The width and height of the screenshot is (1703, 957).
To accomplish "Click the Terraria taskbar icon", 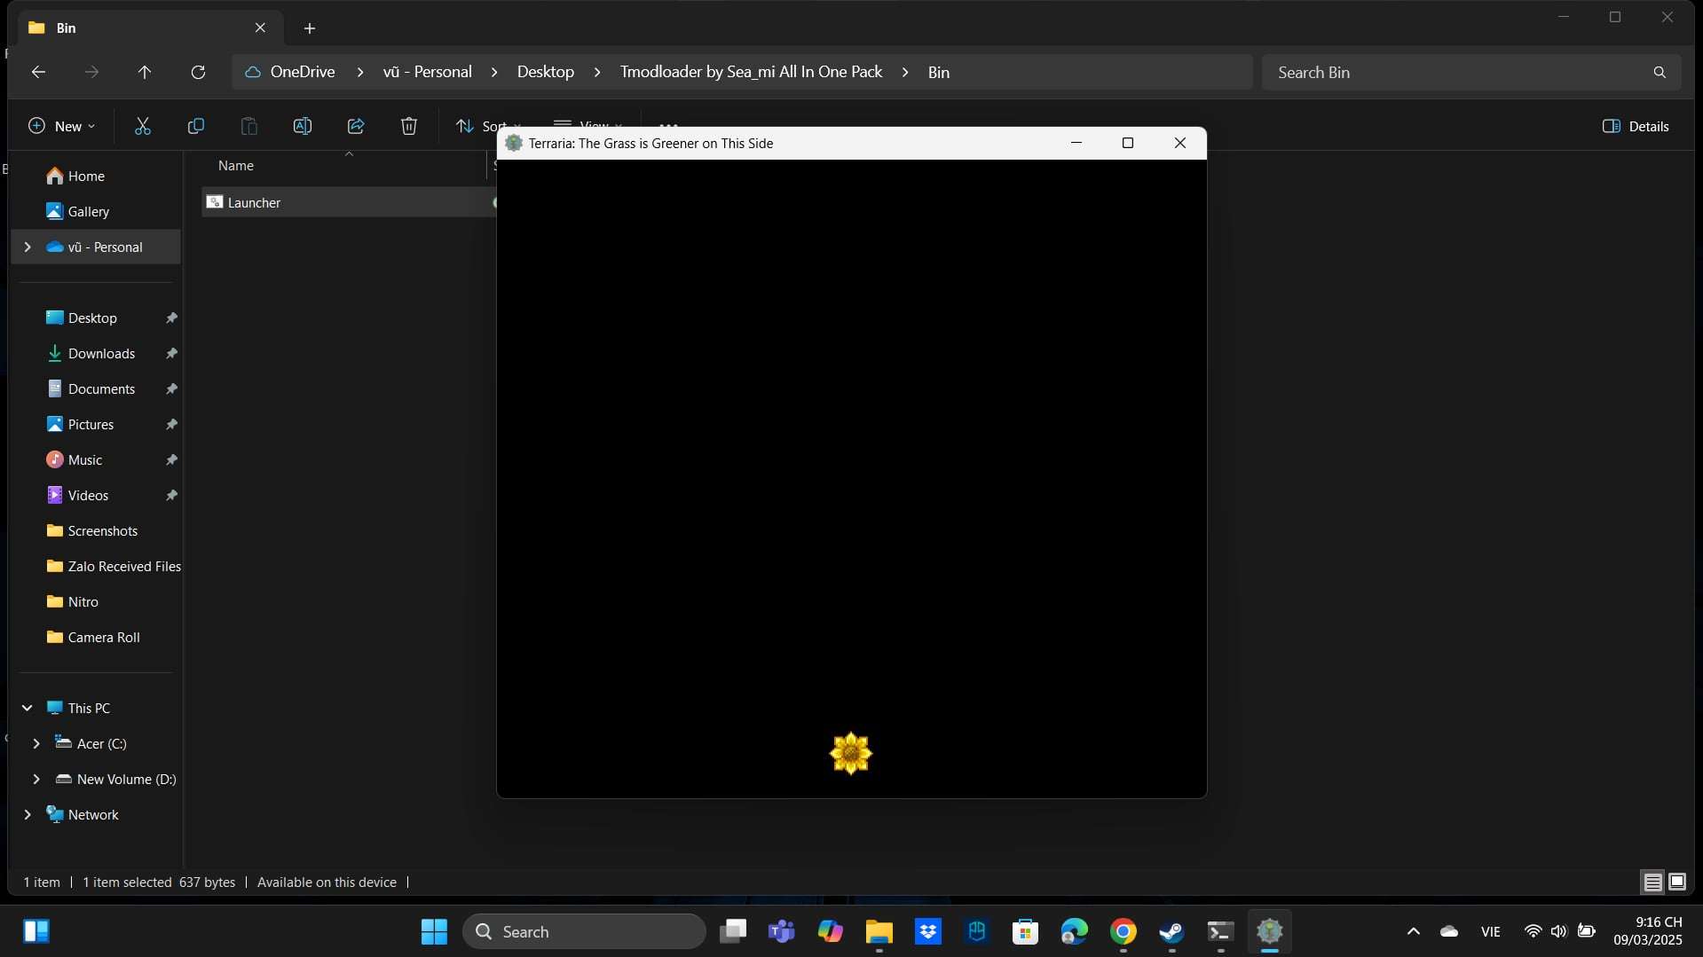I will point(1269,931).
